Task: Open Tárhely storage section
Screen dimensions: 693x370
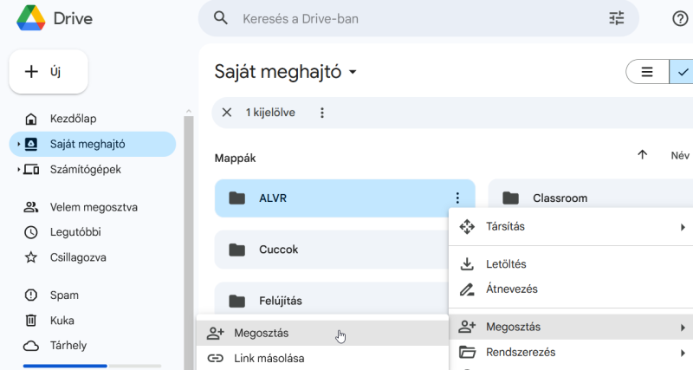Action: coord(68,345)
